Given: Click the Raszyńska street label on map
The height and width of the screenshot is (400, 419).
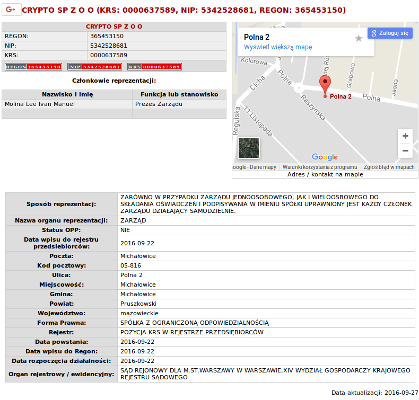Looking at the screenshot, I should [313, 108].
